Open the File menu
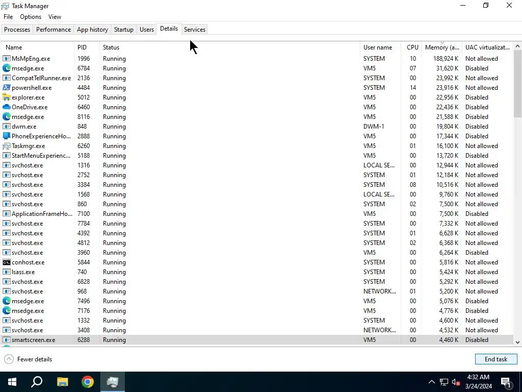The image size is (522, 392). [8, 17]
